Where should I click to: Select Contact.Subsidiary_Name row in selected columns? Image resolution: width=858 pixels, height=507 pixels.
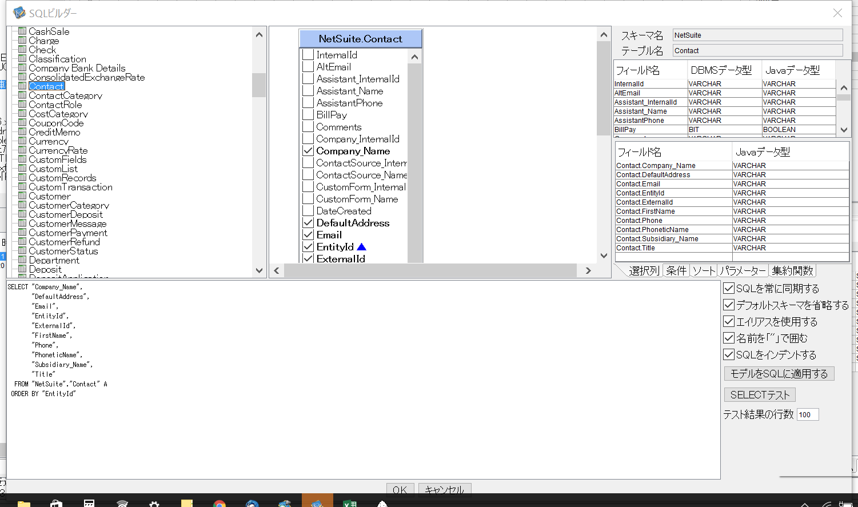pyautogui.click(x=732, y=239)
